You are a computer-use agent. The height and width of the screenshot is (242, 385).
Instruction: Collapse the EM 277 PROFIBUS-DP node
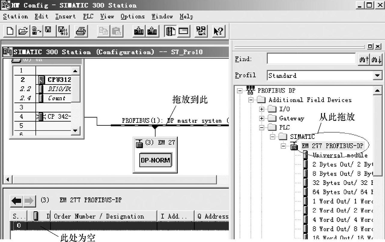point(283,146)
